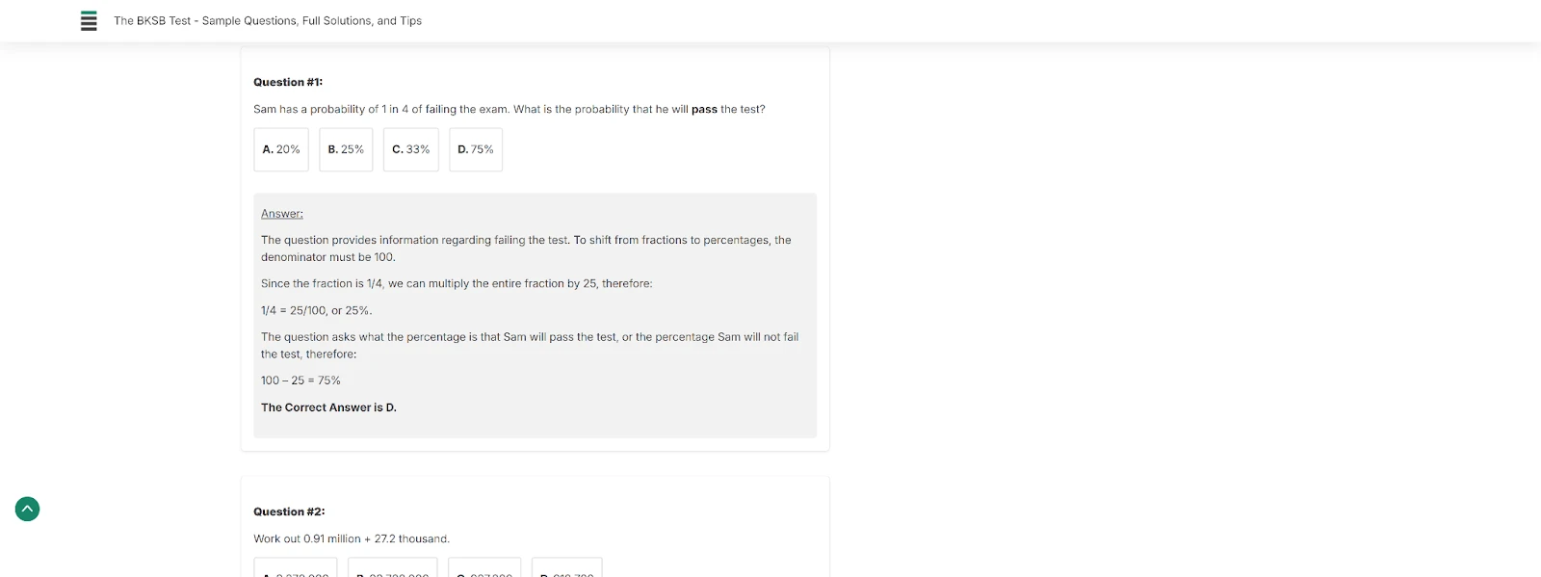
Task: Click the Question #1 heading
Action: pos(288,82)
